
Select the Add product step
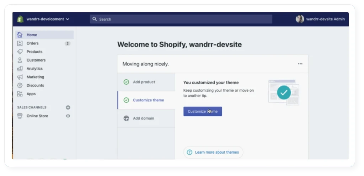(146, 82)
